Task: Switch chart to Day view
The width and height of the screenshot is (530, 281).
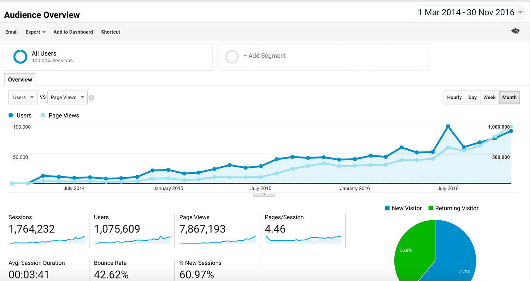Action: [472, 97]
